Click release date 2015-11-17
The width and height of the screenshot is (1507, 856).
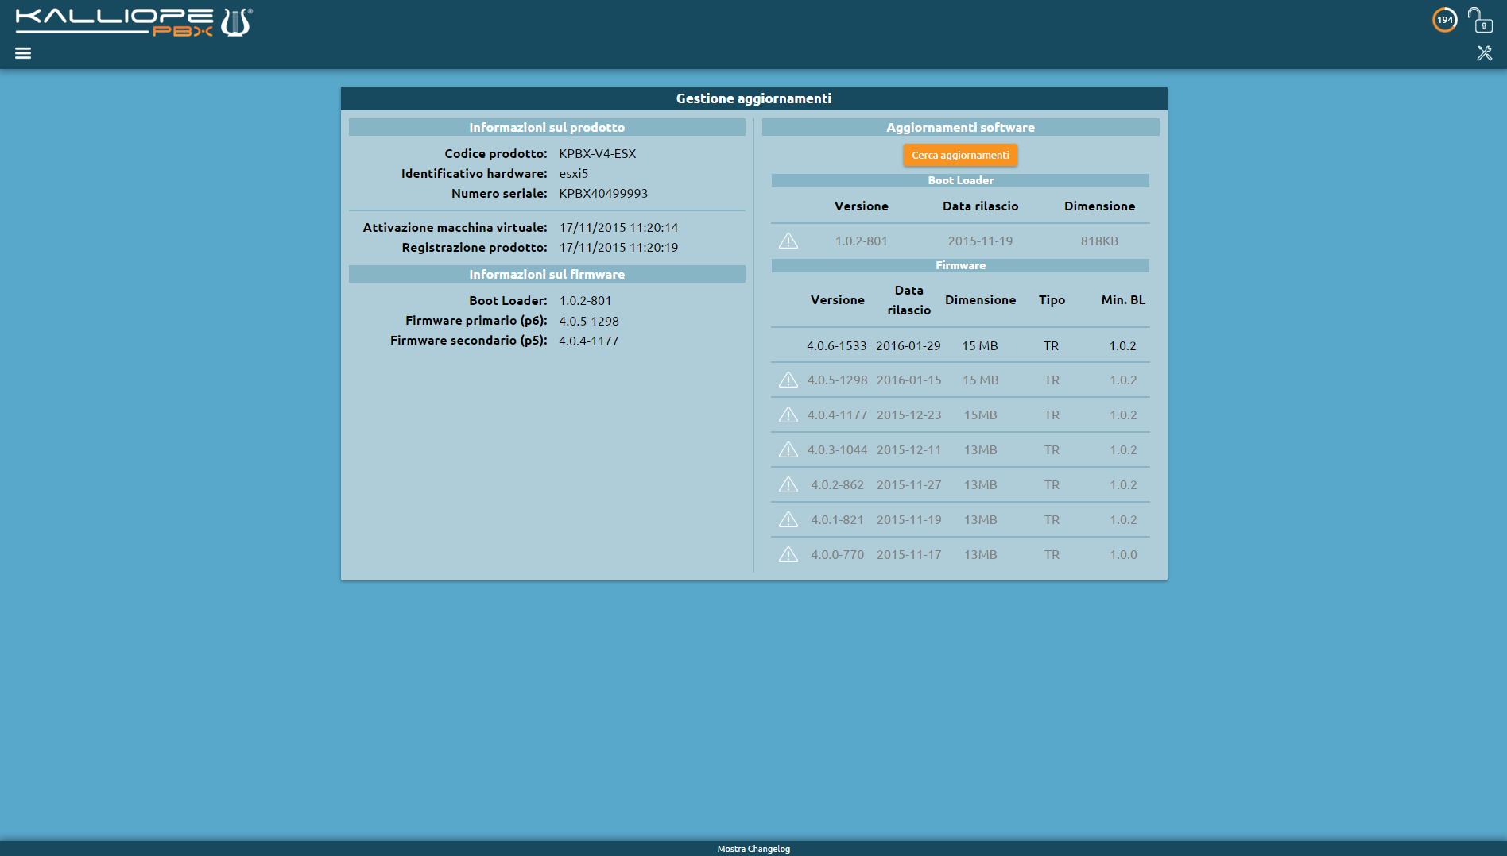point(908,554)
